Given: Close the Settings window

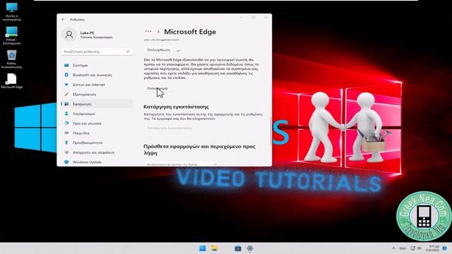Looking at the screenshot, I should pyautogui.click(x=266, y=18).
